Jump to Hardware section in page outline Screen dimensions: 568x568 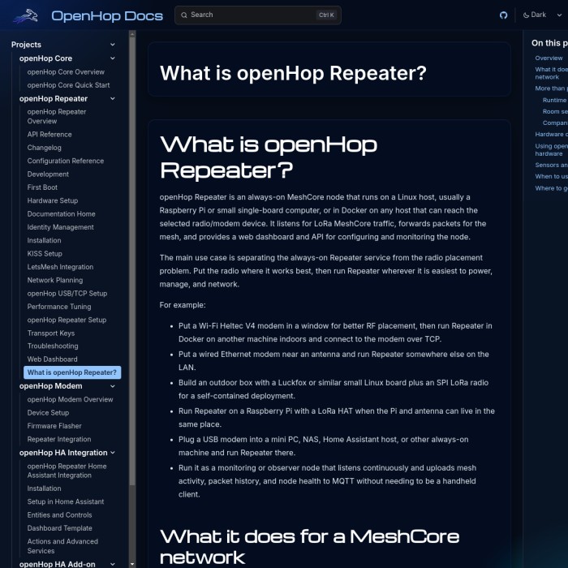click(x=551, y=135)
